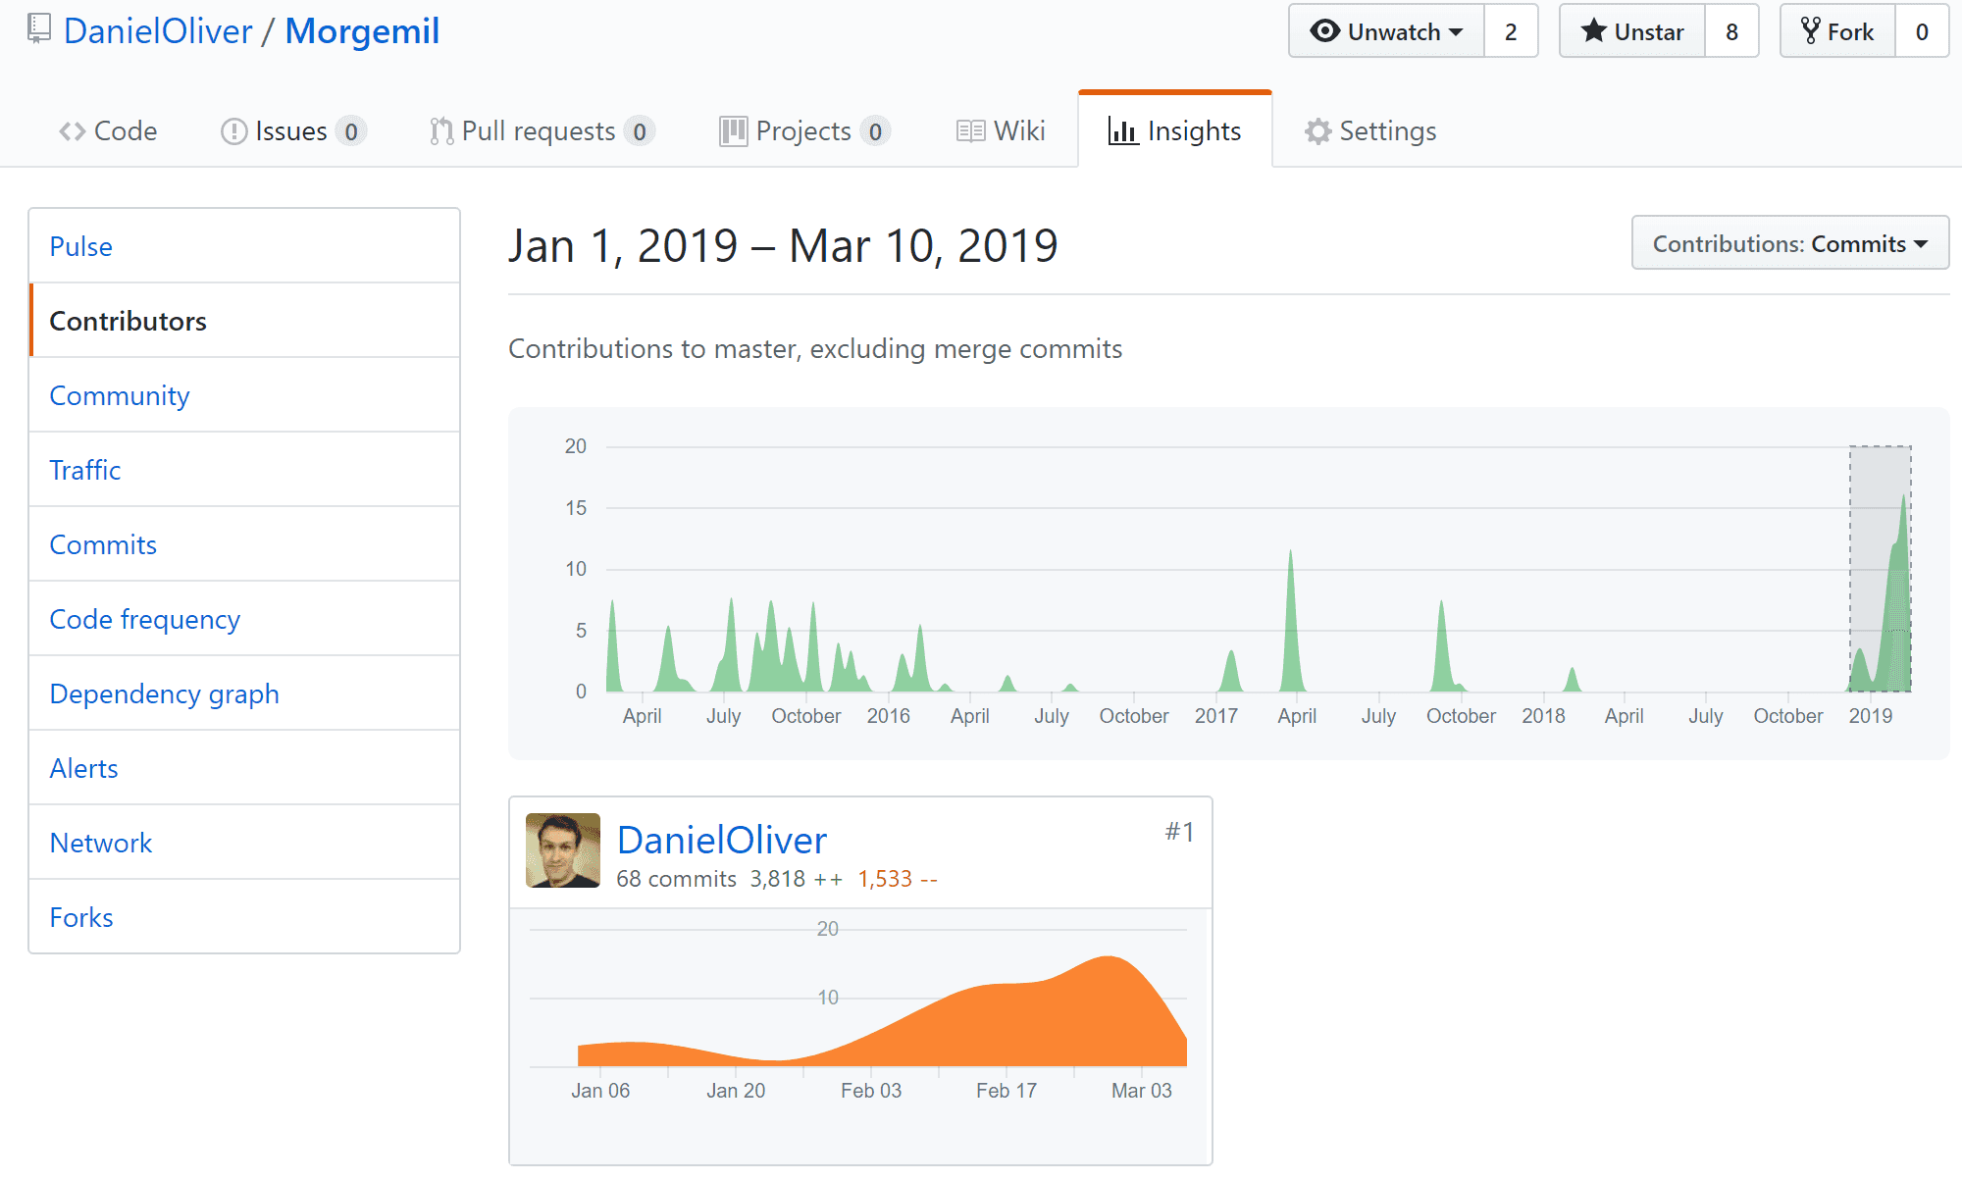Open Dependency graph in the sidebar
Viewport: 1962px width, 1180px height.
pyautogui.click(x=244, y=693)
